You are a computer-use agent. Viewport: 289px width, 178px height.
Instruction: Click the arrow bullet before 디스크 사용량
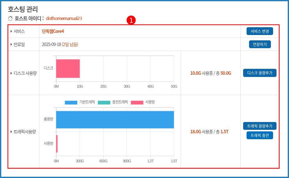coord(11,73)
